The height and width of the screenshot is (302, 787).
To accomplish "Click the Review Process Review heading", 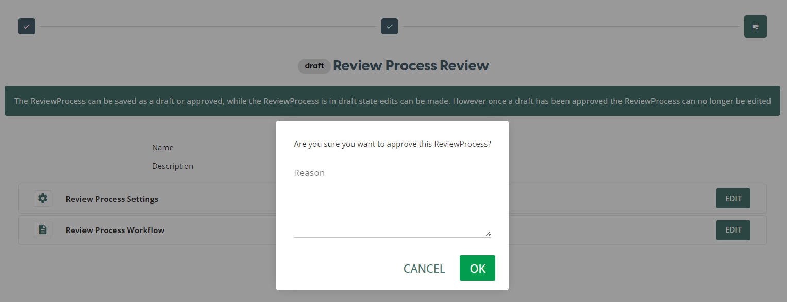I will tap(411, 66).
